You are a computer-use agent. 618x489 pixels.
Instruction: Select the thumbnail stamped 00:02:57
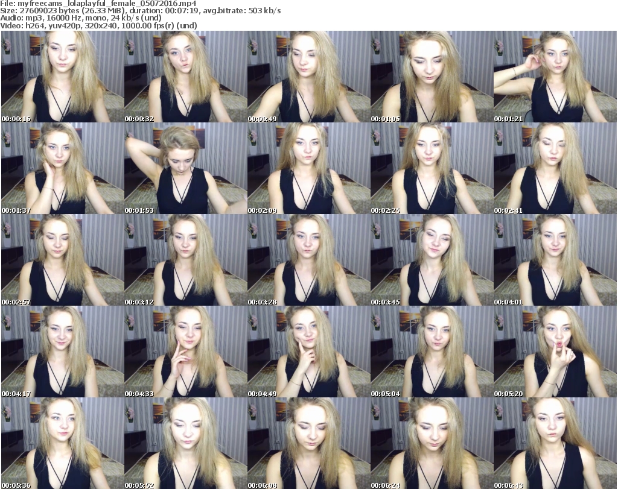63,260
